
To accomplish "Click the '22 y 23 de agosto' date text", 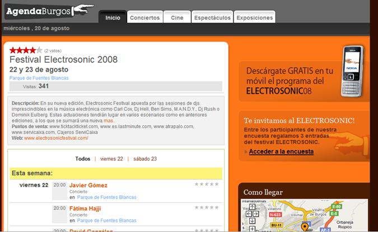I will (39, 69).
